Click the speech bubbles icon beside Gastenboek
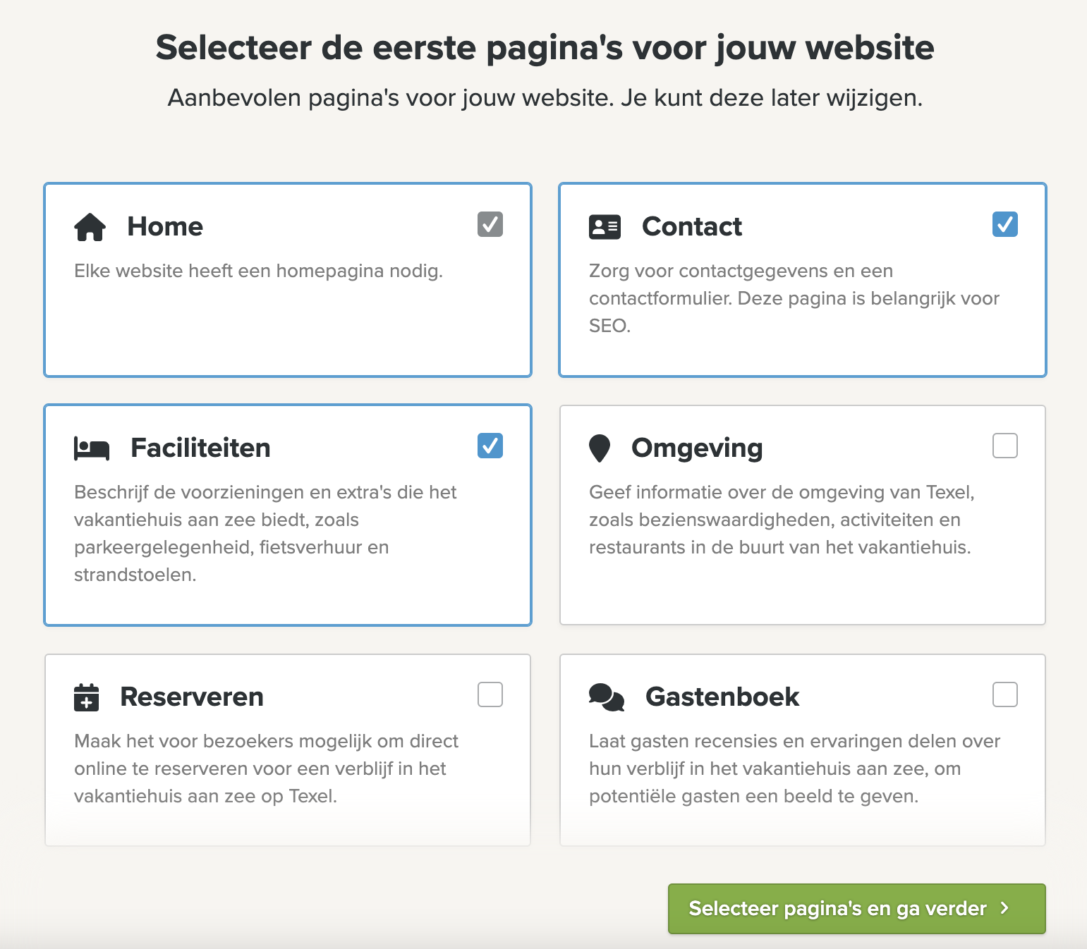Image resolution: width=1087 pixels, height=949 pixels. [x=607, y=697]
